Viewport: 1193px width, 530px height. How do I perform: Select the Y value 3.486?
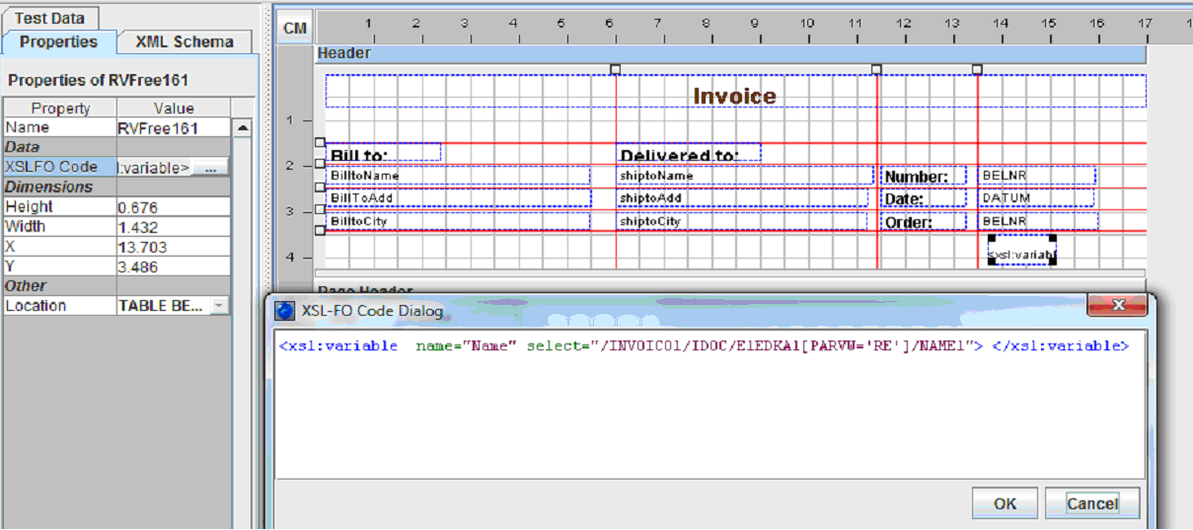[x=173, y=266]
